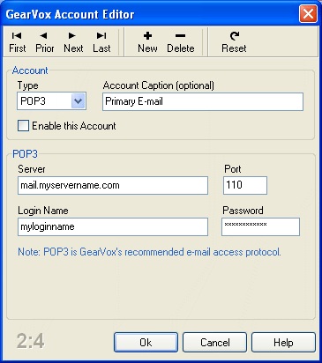Advance to the Next account record
The height and width of the screenshot is (363, 322).
point(73,42)
